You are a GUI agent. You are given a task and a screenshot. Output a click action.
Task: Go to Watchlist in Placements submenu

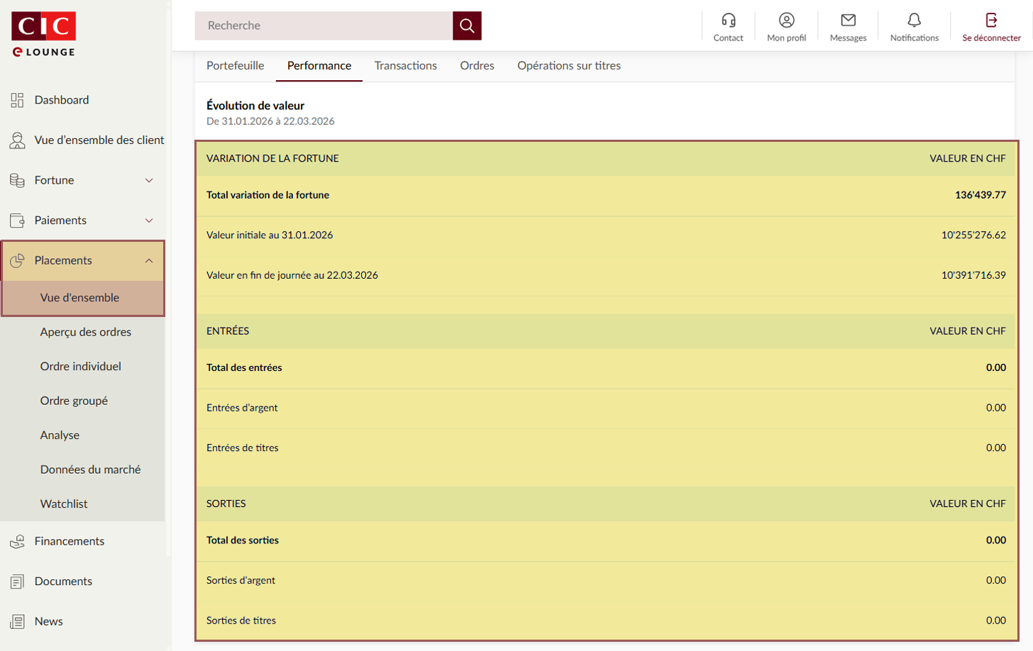pos(64,504)
